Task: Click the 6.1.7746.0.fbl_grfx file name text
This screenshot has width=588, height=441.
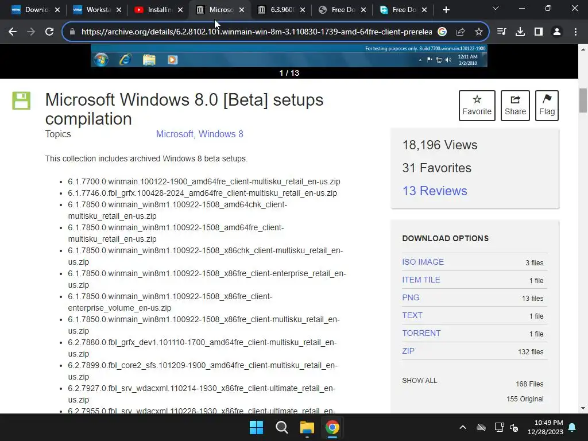Action: 203,194
